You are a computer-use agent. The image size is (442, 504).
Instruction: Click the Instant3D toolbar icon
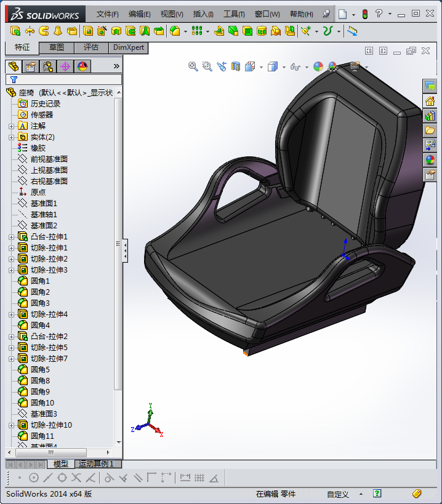tap(352, 31)
